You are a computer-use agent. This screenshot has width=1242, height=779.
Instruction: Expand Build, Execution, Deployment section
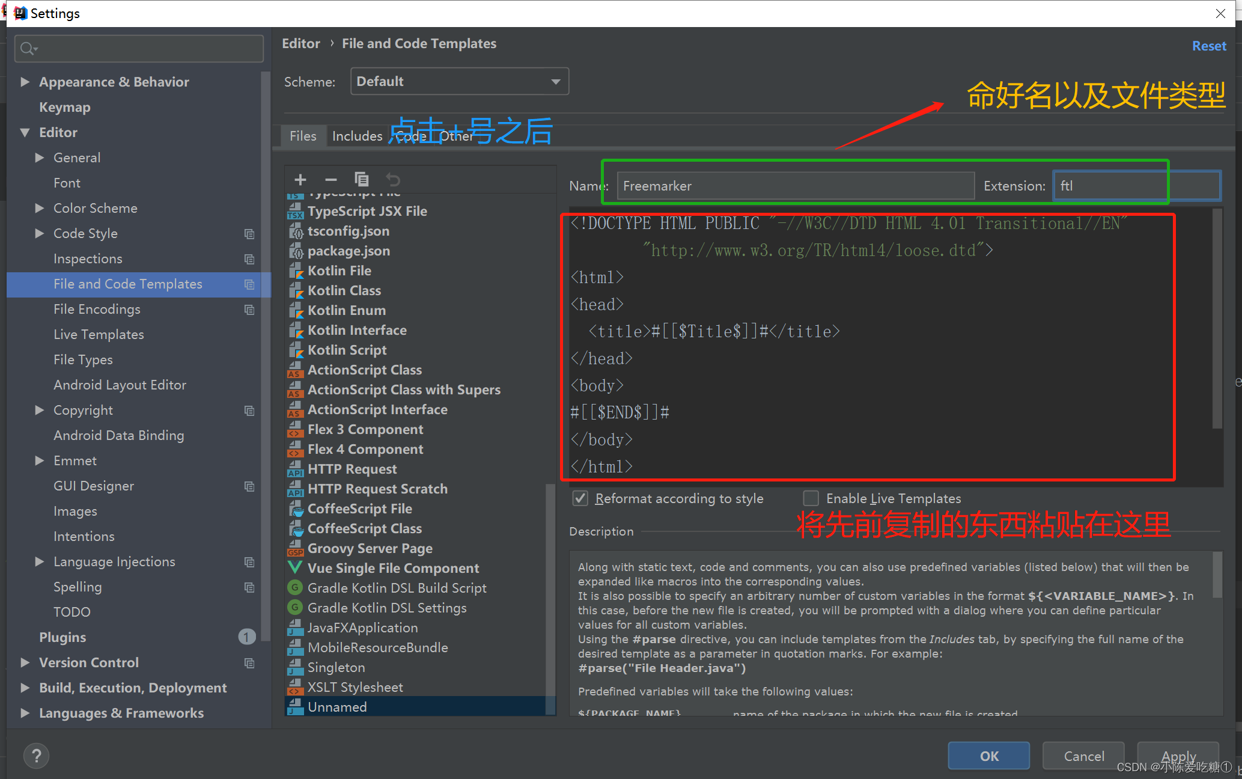coord(25,688)
